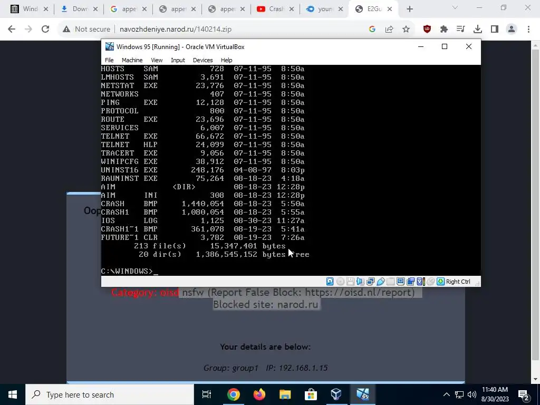The image size is (540, 405).
Task: Click the Blocked site: narod.ru text
Action: (x=266, y=305)
